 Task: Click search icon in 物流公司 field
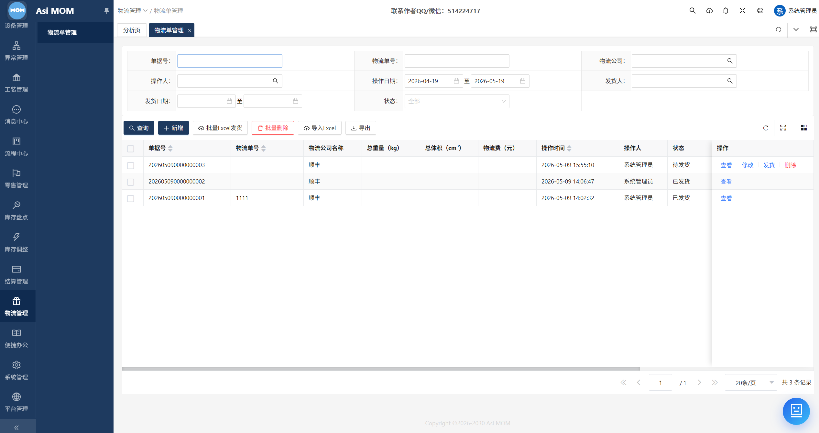pos(730,61)
